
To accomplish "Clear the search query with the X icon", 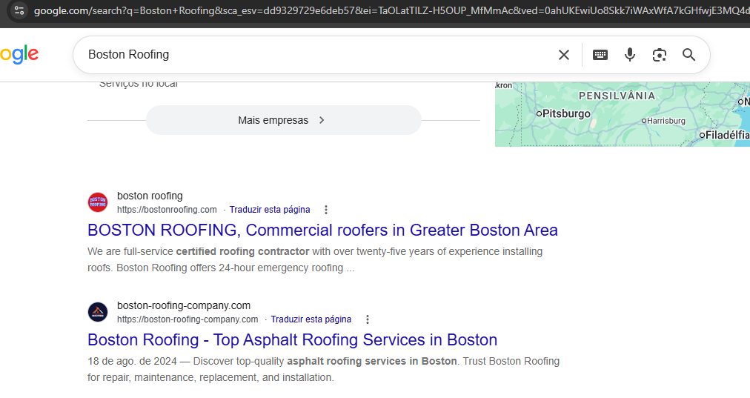I will click(x=564, y=55).
